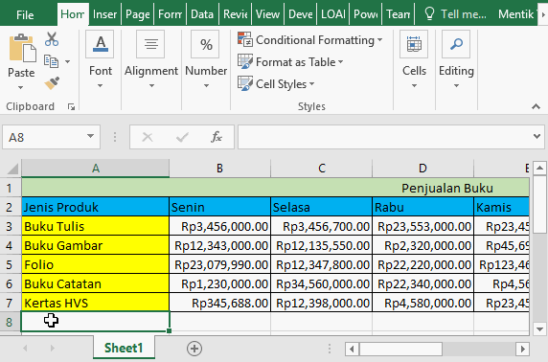Image resolution: width=548 pixels, height=362 pixels.
Task: Switch to the Review ribbon tab
Action: click(x=236, y=14)
